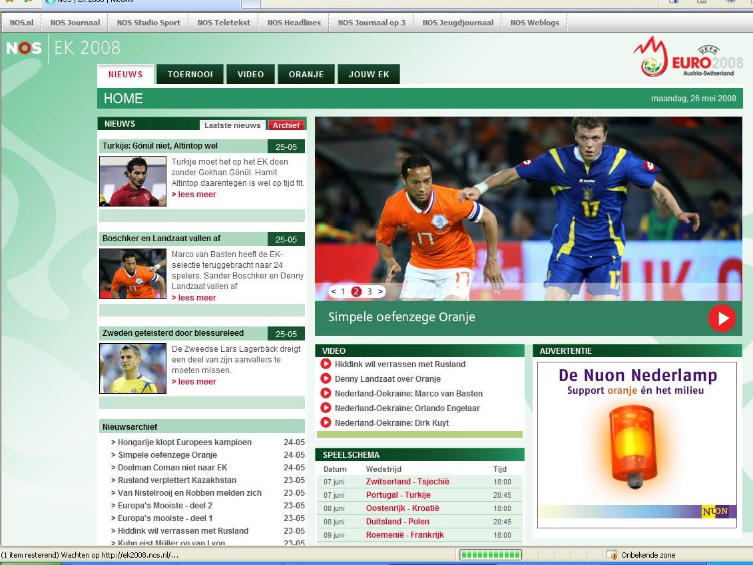Open match Roemenië - Frankrijk

405,535
